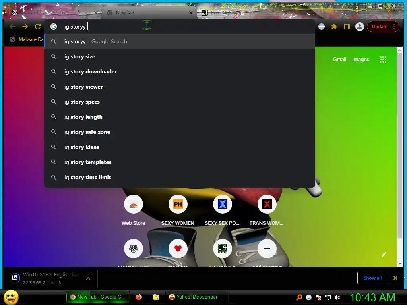Open the 34 shortcut tile

click(x=222, y=249)
